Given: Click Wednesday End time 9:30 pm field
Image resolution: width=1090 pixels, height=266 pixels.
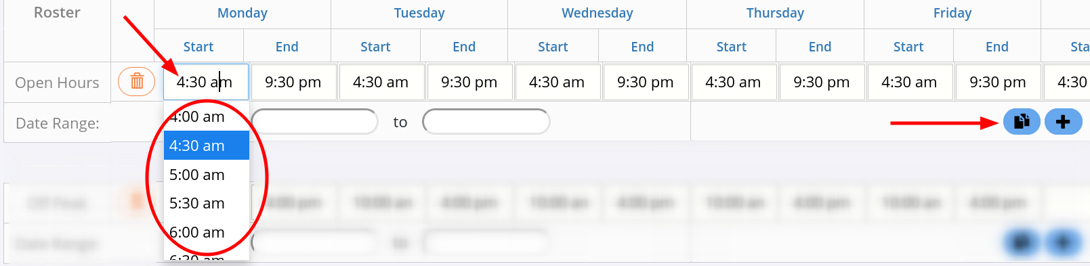Looking at the screenshot, I should tap(646, 82).
